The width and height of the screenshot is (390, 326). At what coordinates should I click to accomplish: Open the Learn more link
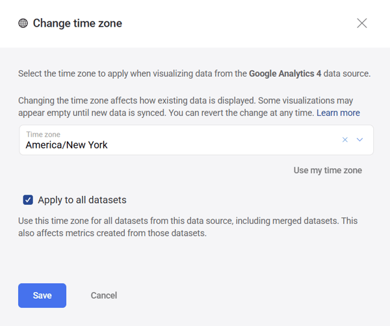338,113
